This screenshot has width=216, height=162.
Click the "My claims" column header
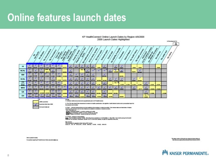[169, 55]
